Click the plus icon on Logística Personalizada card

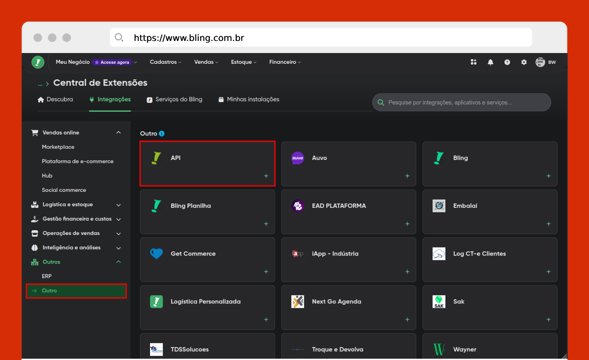266,319
